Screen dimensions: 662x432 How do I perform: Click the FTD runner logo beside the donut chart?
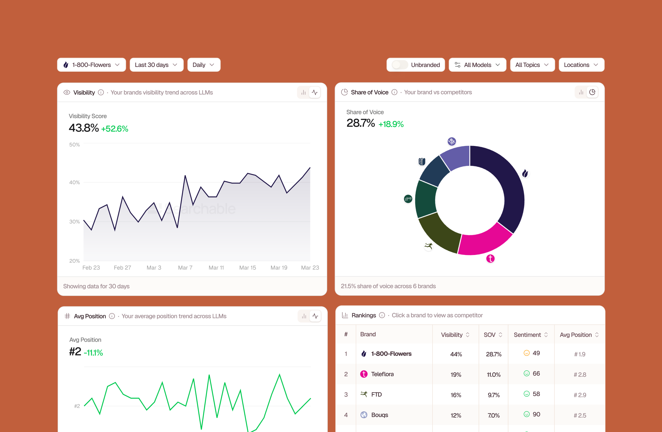click(428, 246)
